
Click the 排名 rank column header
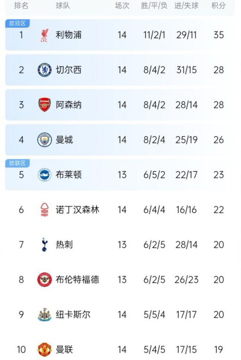click(x=21, y=6)
